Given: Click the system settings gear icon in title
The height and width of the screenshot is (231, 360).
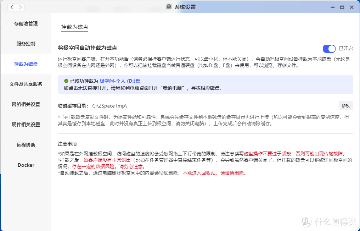Looking at the screenshot, I should (169, 7).
